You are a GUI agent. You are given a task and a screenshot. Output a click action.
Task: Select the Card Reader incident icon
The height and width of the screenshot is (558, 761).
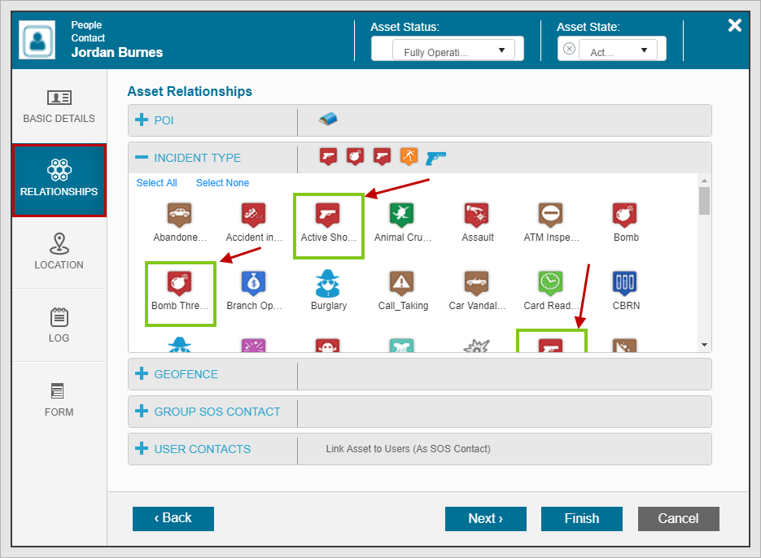[x=551, y=283]
